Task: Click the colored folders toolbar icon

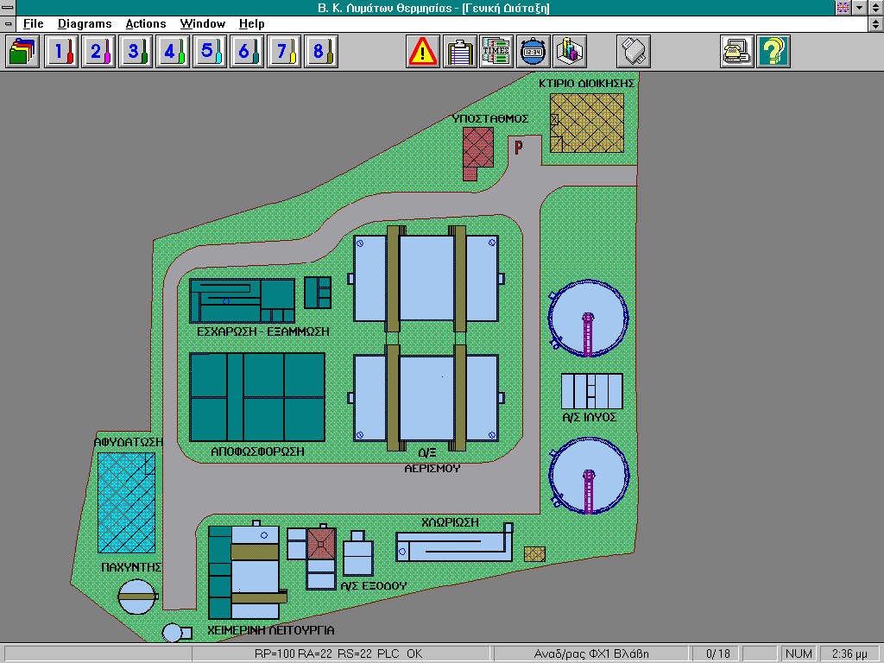Action: (23, 52)
